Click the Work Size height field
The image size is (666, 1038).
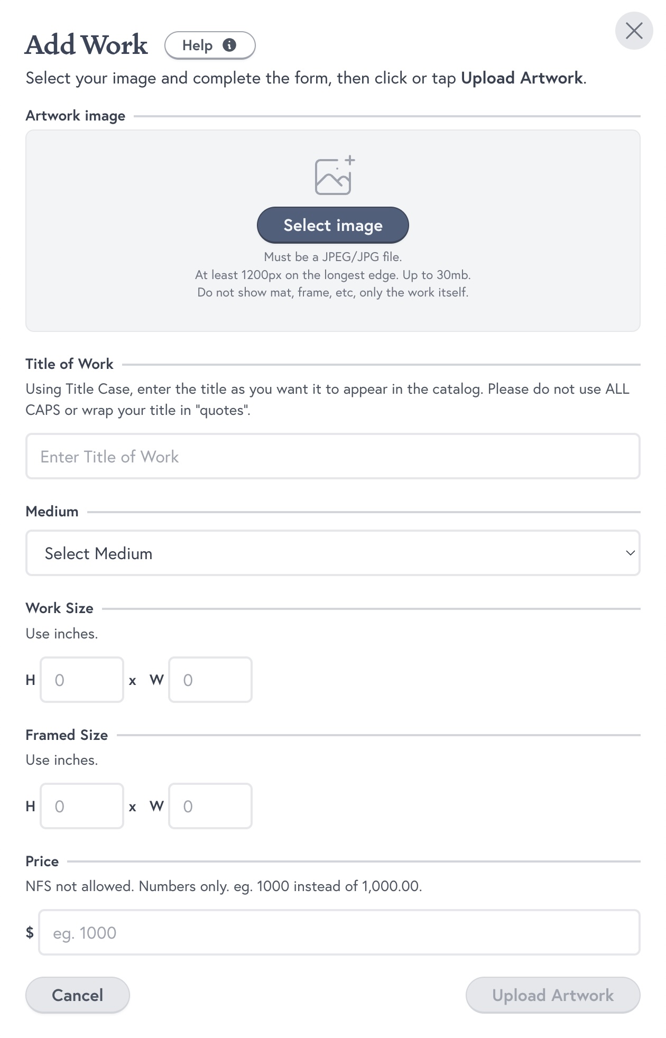click(x=82, y=680)
